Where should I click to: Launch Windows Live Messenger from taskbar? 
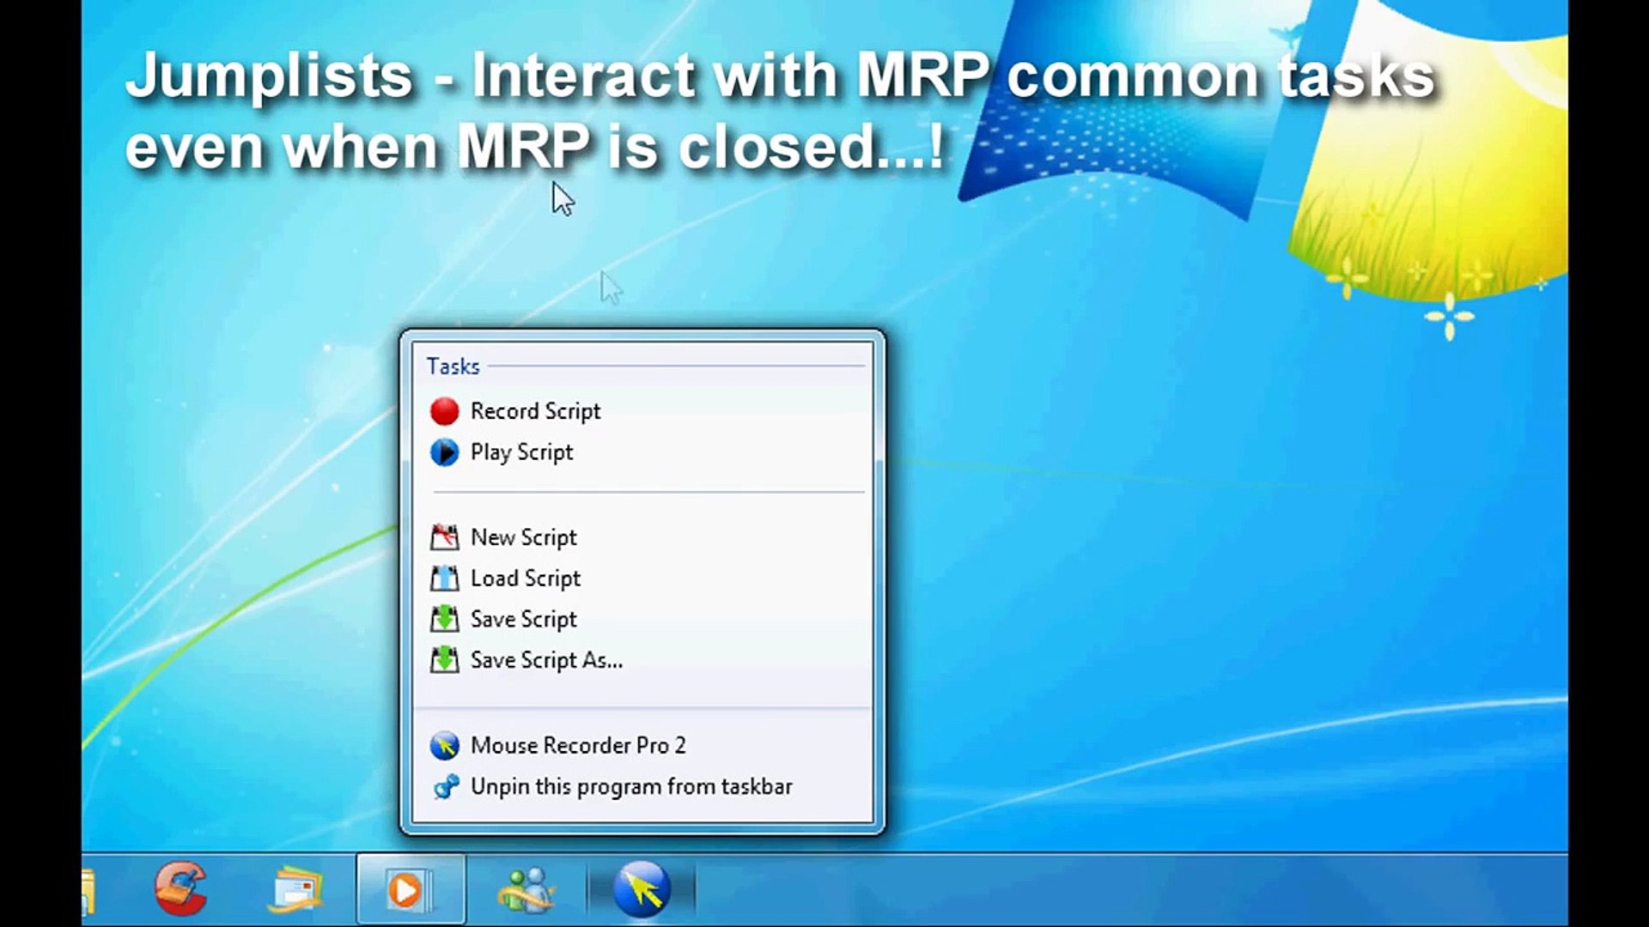point(526,889)
